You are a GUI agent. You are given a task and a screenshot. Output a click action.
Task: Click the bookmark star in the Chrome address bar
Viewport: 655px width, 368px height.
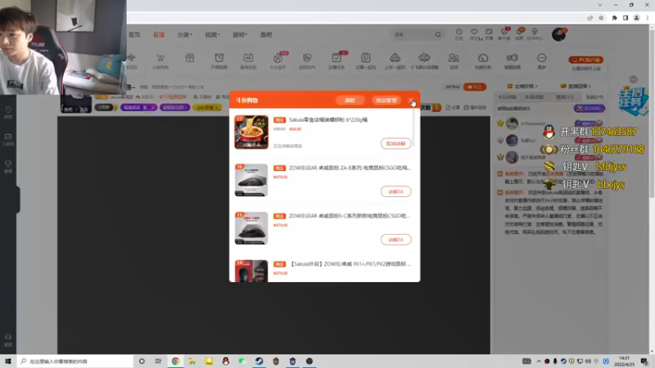pyautogui.click(x=601, y=18)
